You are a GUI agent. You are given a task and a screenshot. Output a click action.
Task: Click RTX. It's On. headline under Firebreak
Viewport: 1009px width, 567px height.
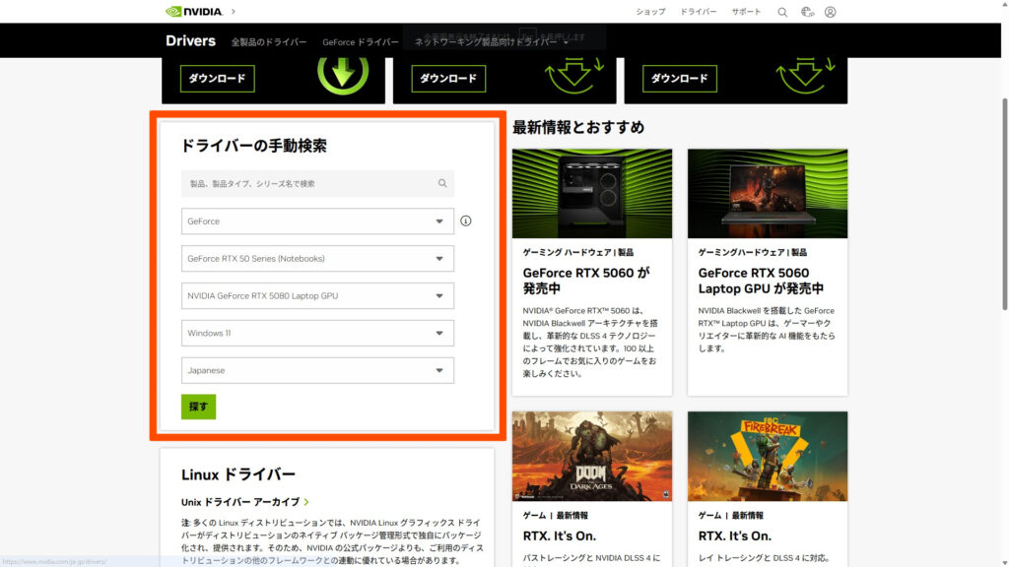(x=735, y=536)
